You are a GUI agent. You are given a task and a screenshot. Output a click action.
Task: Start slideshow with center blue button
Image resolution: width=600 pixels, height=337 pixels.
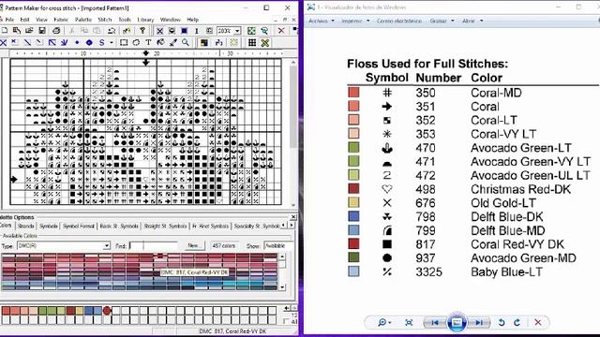(457, 323)
